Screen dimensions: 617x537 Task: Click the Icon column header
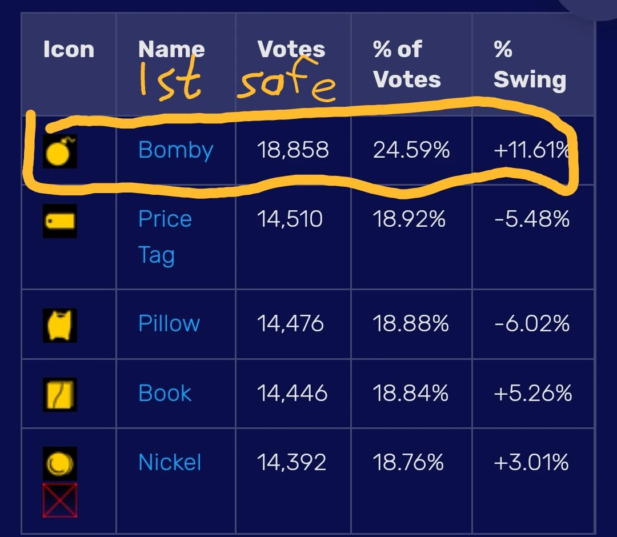pos(69,50)
